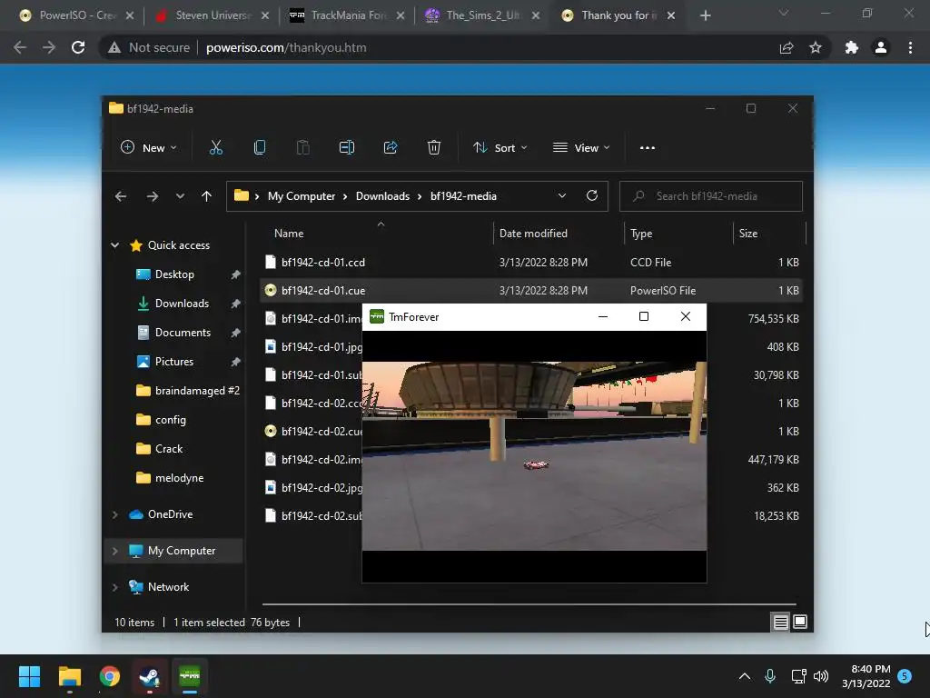Click the Chrome address bar URL

pos(286,47)
